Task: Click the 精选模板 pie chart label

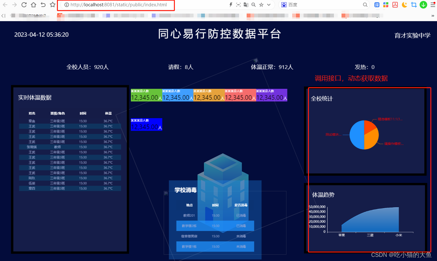Action: point(390,119)
